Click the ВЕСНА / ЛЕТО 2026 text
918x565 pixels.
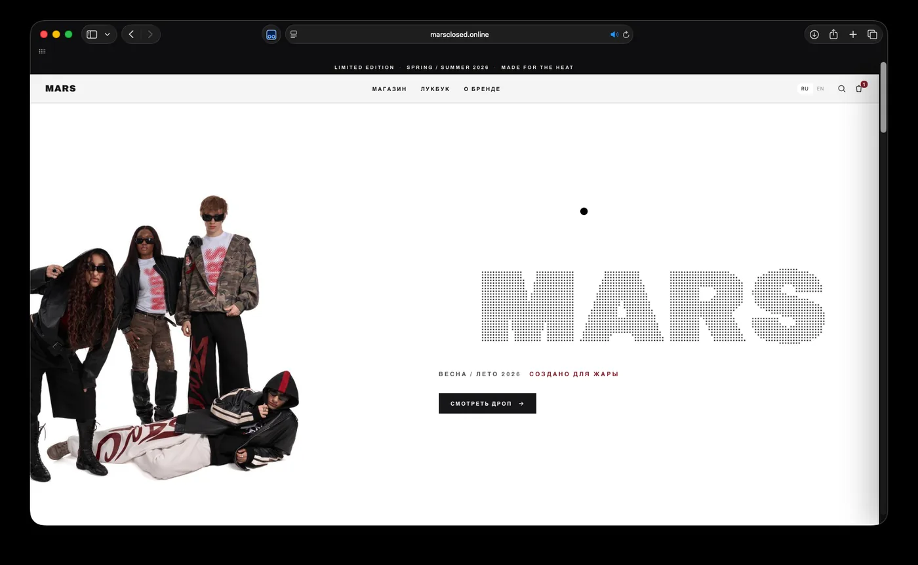click(x=479, y=374)
